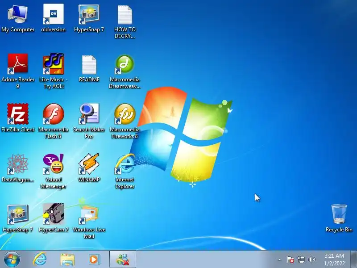Viewport: 357px width, 268px height.
Task: Click the Show desktop strip after the clock
Action: coord(354,260)
